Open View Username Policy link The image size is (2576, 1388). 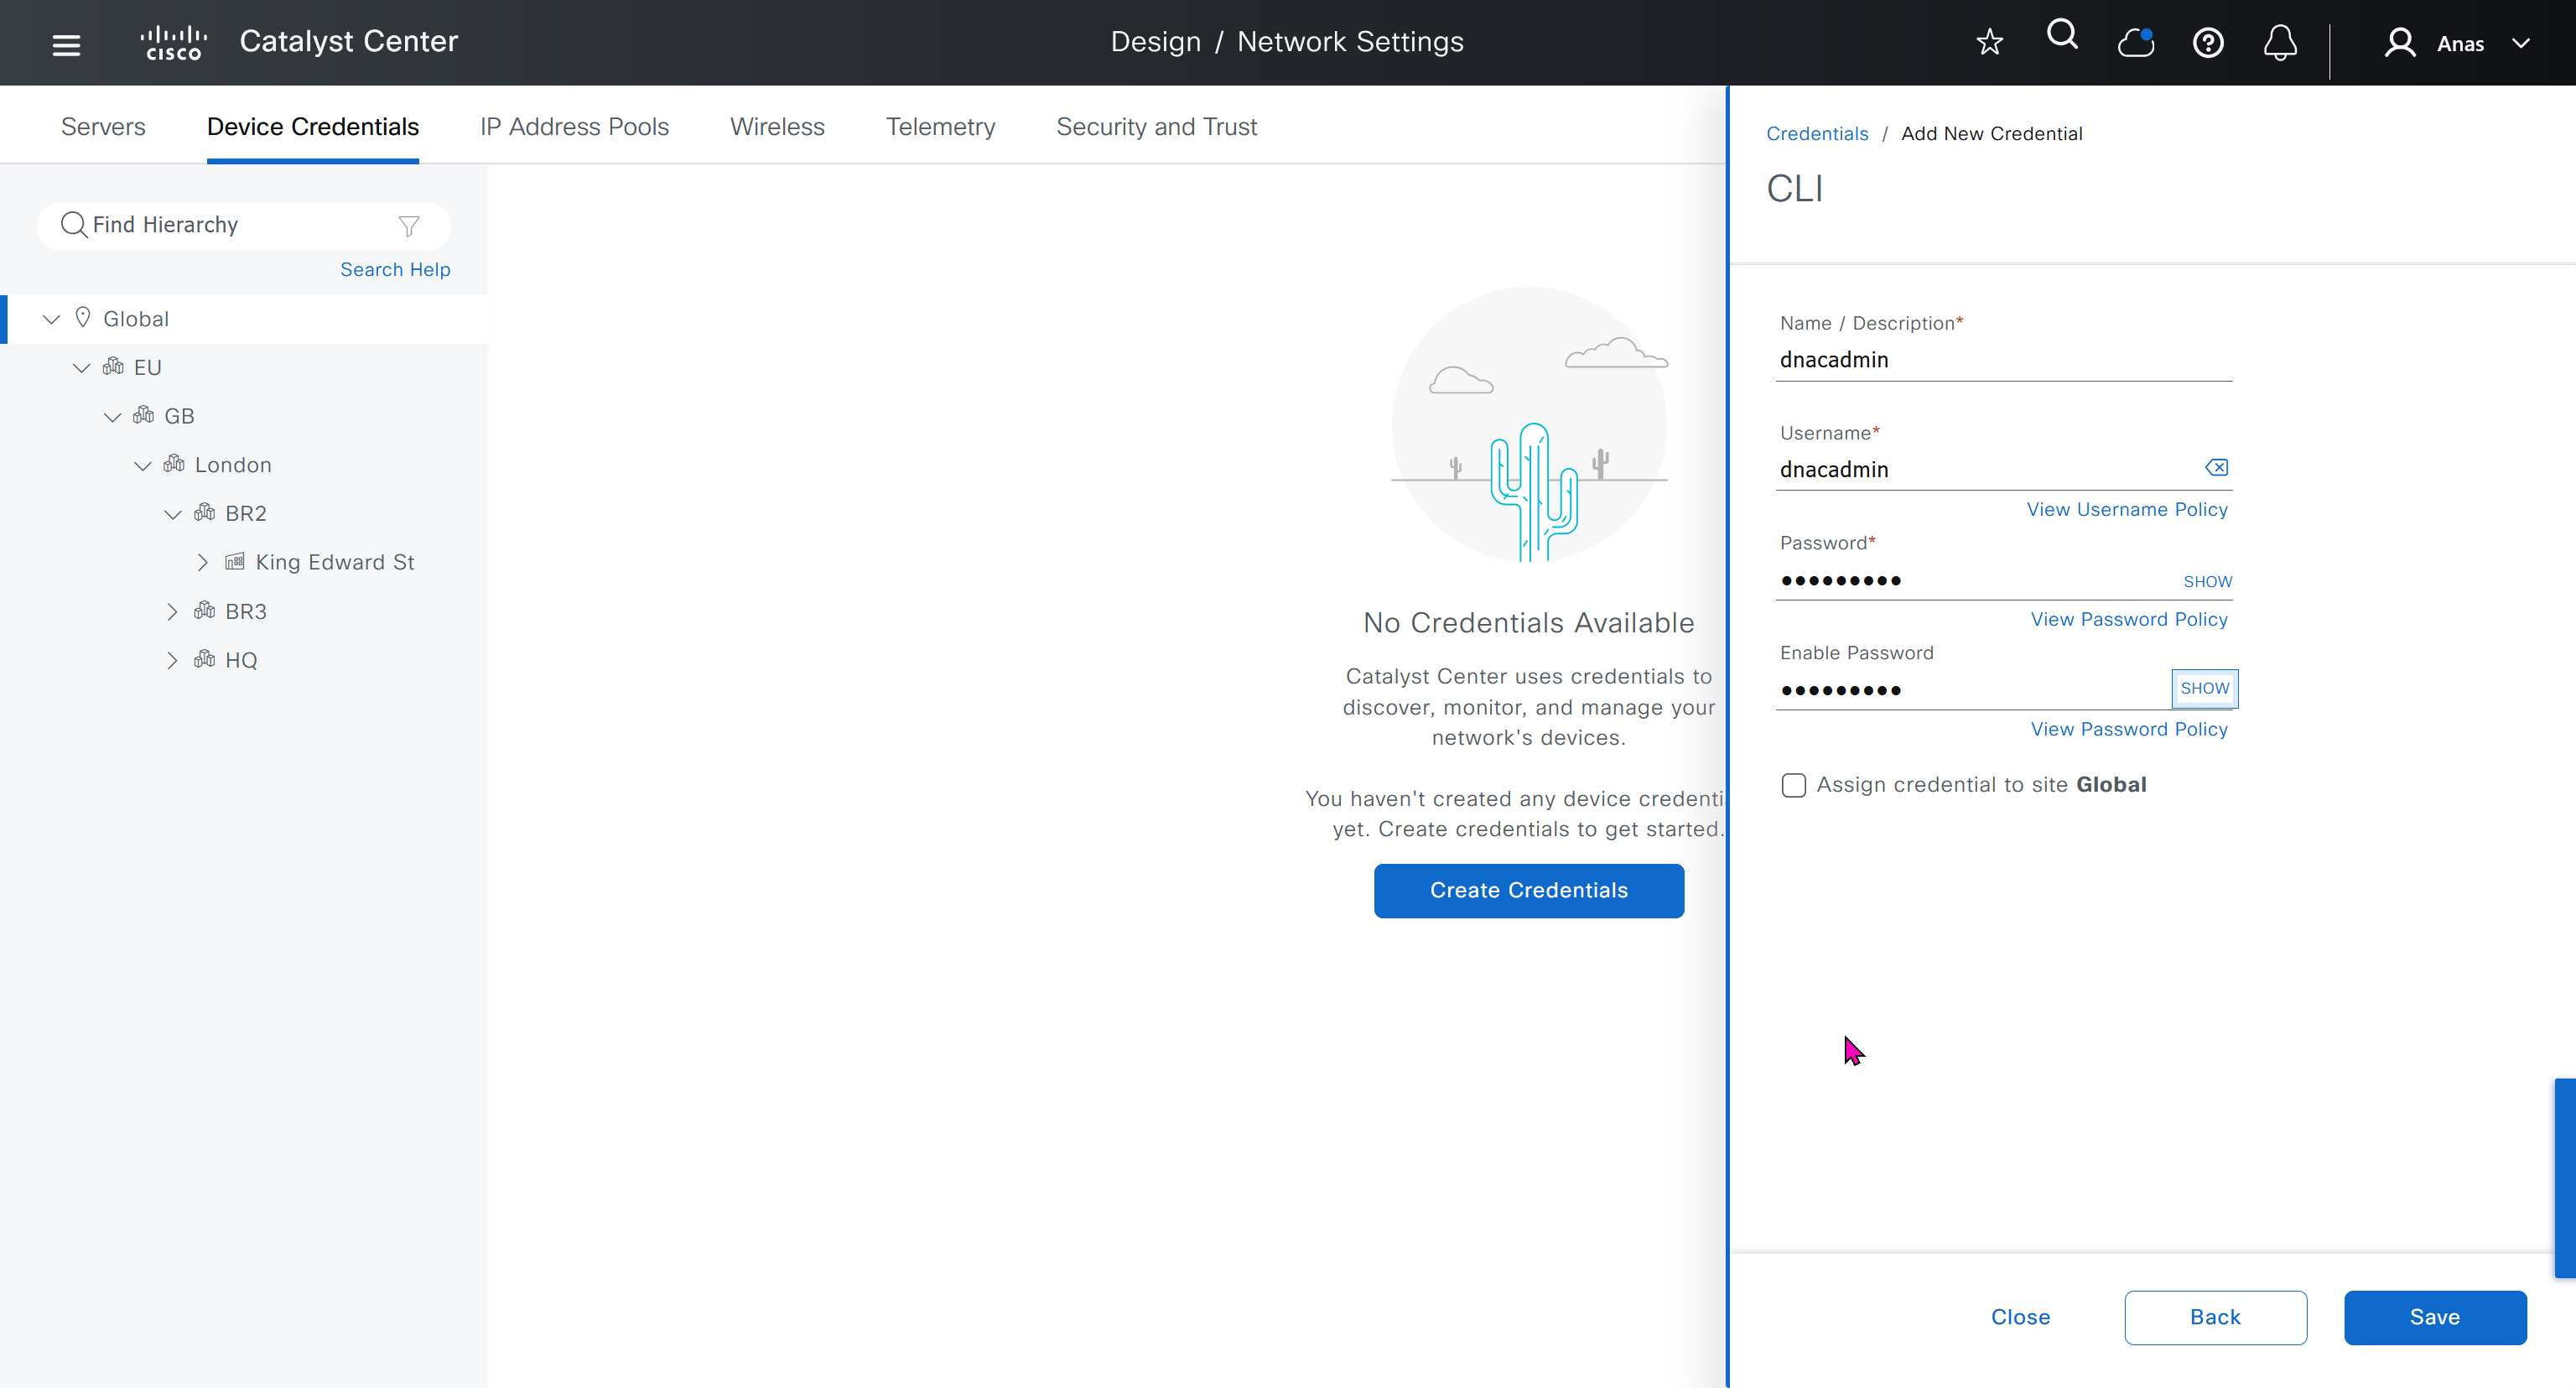point(2127,509)
